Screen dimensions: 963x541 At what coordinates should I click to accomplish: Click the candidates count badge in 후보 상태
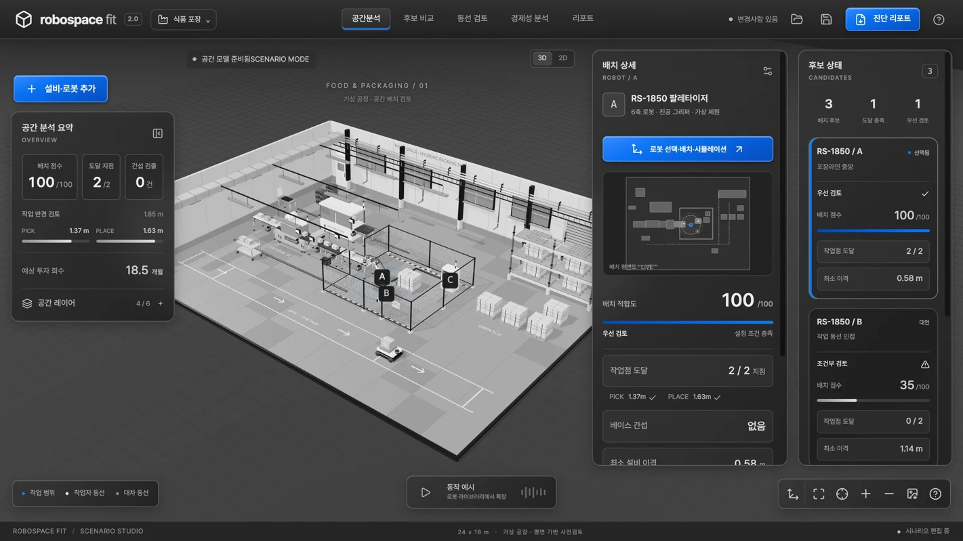click(x=930, y=71)
